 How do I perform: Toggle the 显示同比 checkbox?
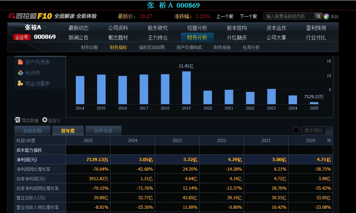click(x=296, y=130)
